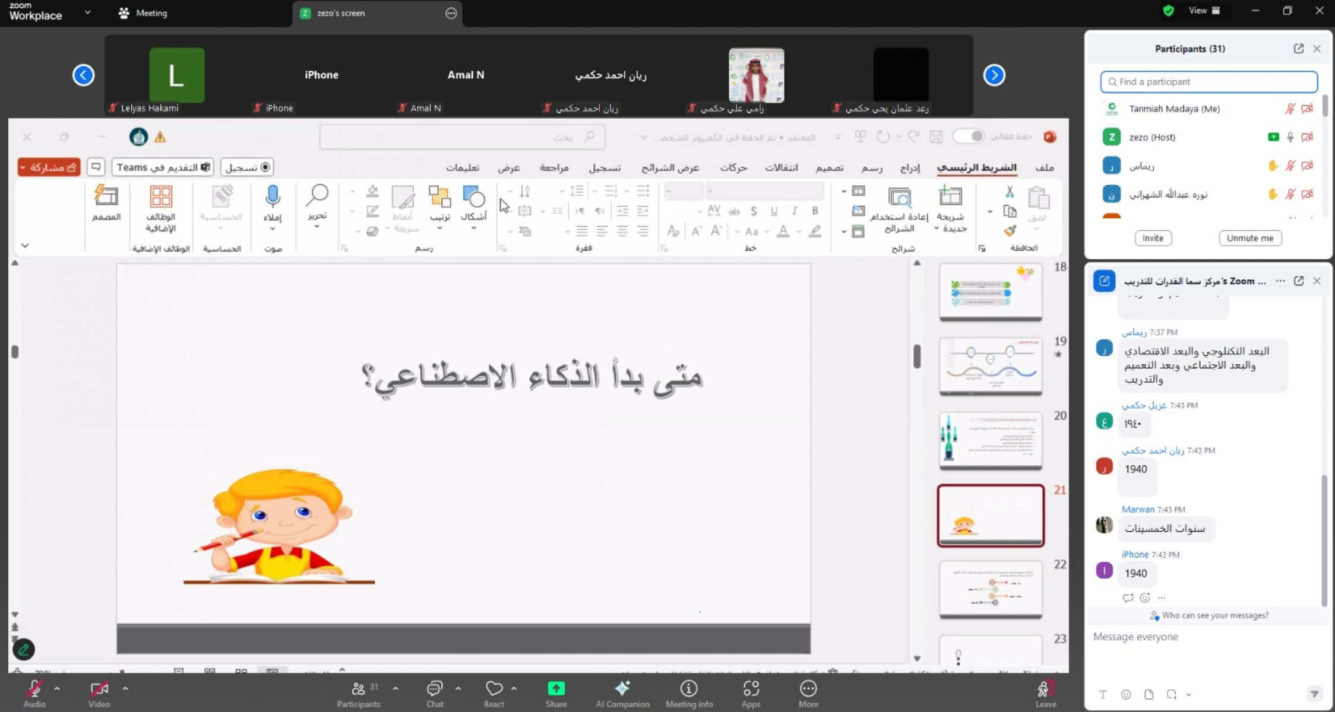This screenshot has height=712, width=1335.
Task: Unmute the Audio microphone
Action: coord(34,689)
